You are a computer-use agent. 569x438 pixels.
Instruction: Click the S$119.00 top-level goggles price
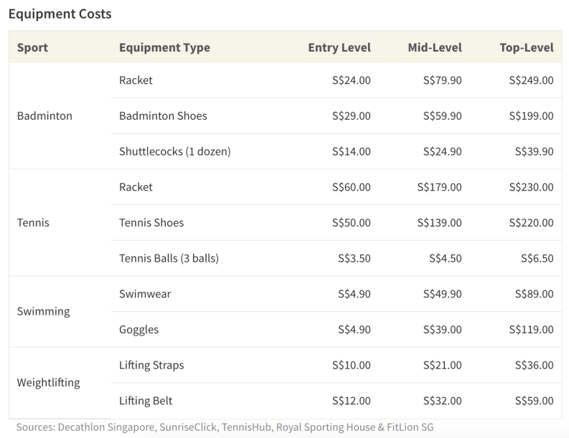click(x=530, y=329)
